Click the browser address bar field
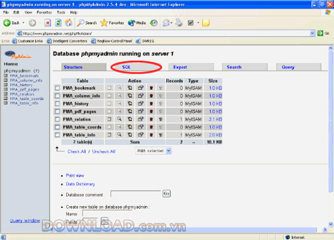This screenshot has width=334, height=240. click(x=163, y=33)
